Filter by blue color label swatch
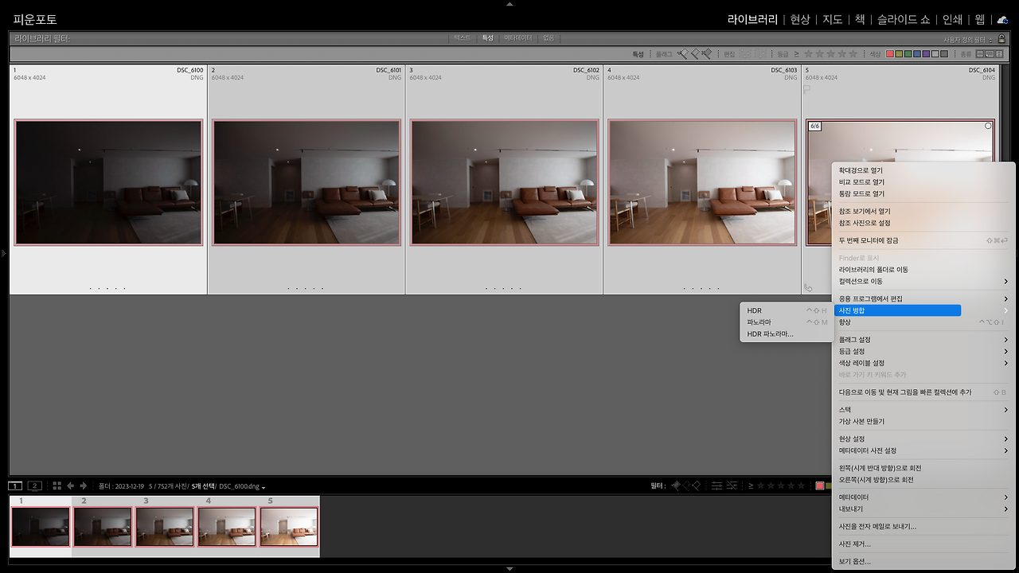The width and height of the screenshot is (1019, 573). (917, 54)
